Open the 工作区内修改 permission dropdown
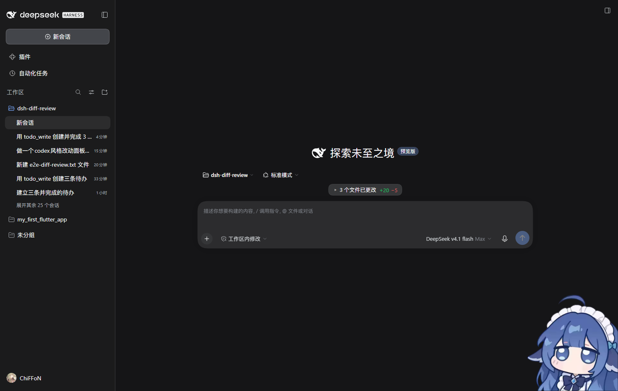Viewport: 618px width, 391px height. click(x=244, y=239)
